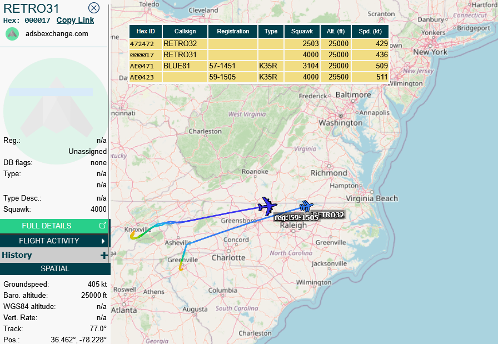Screen dimensions: 498x344
Task: Click the DB flags none value
Action: (98, 163)
